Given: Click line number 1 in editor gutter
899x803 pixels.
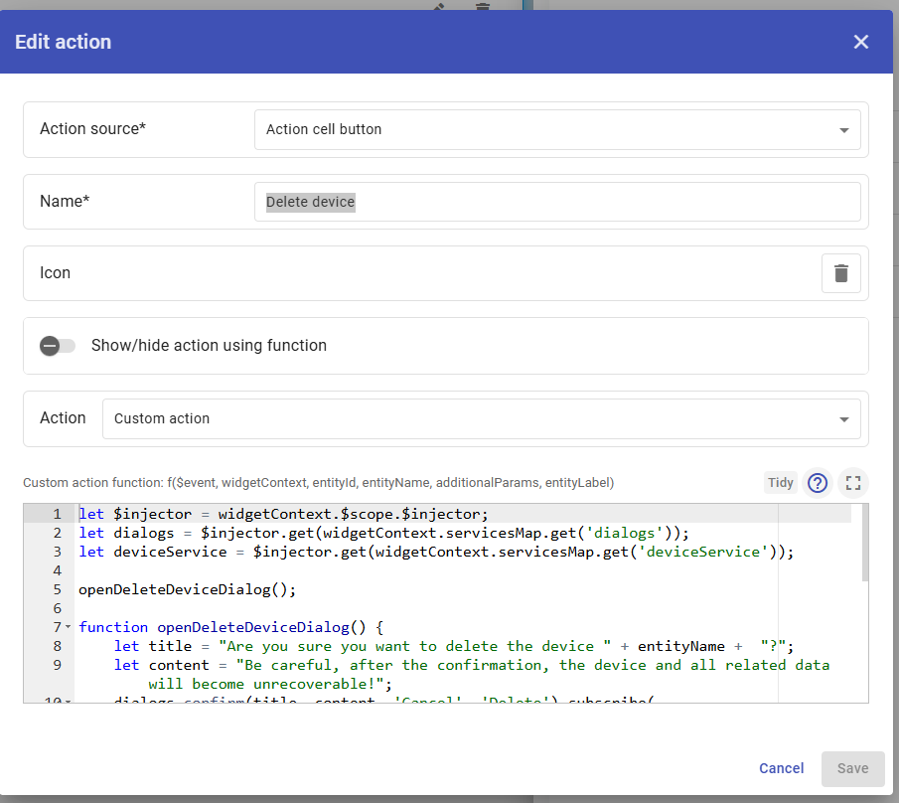Looking at the screenshot, I should click(57, 514).
